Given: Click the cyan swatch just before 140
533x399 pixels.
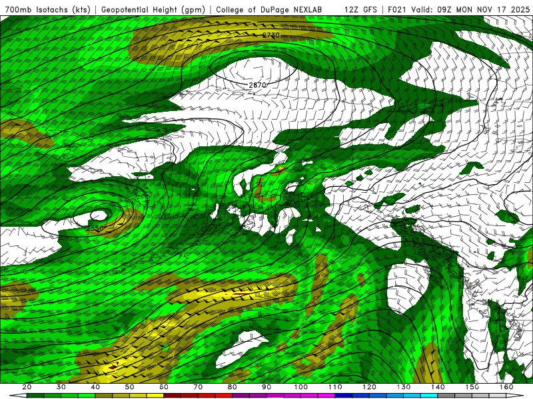Looking at the screenshot, I should 429,396.
